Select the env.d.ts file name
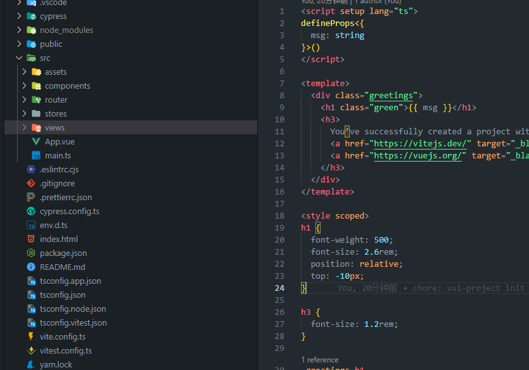 point(54,226)
